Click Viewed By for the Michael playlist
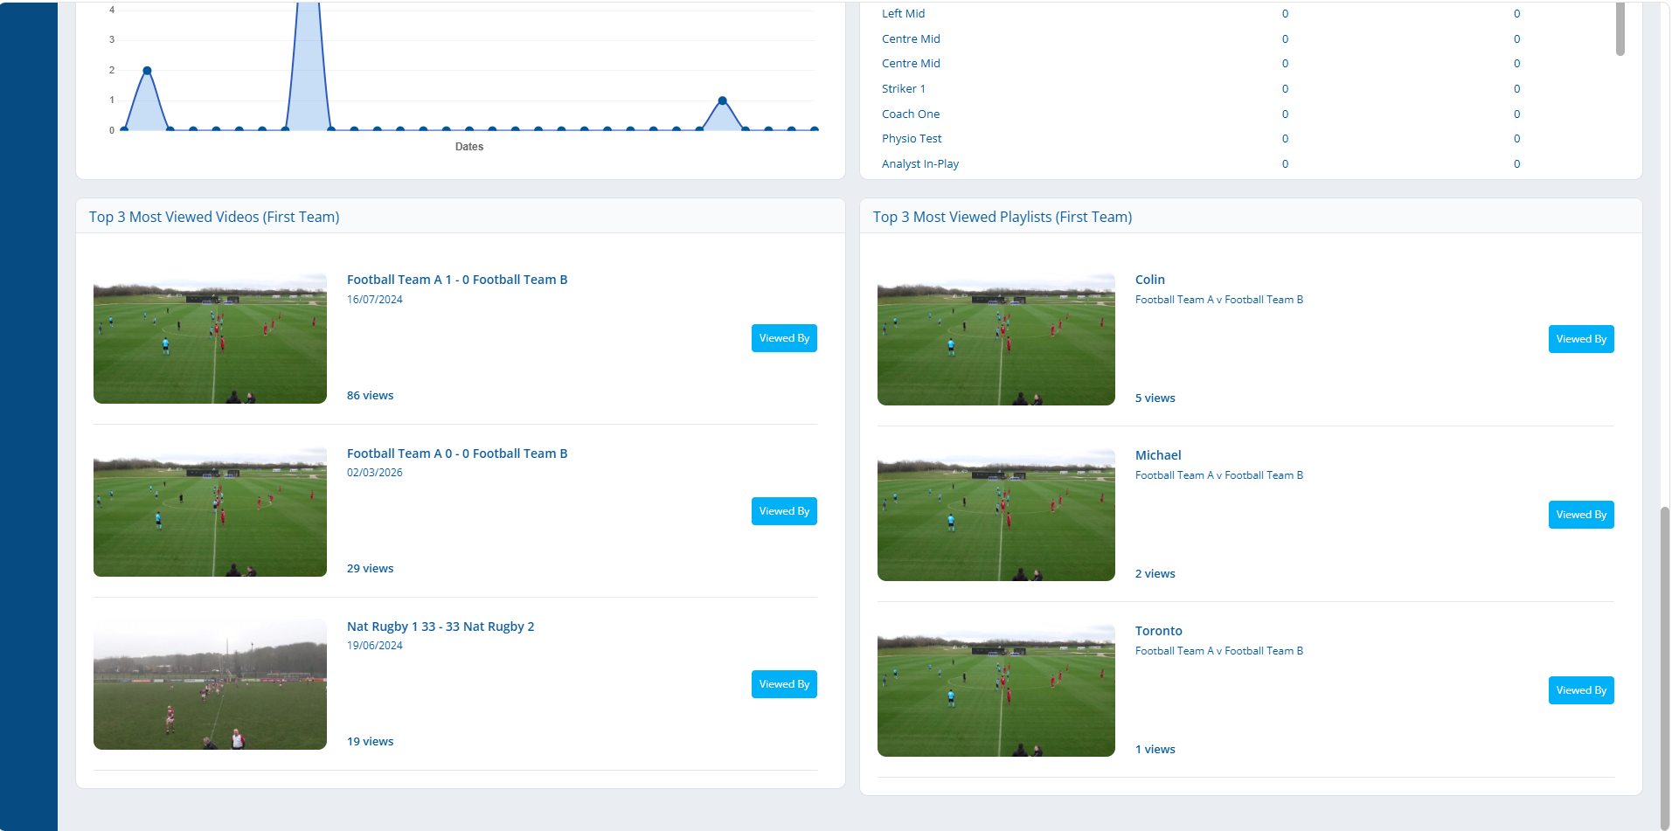This screenshot has width=1672, height=831. tap(1580, 514)
